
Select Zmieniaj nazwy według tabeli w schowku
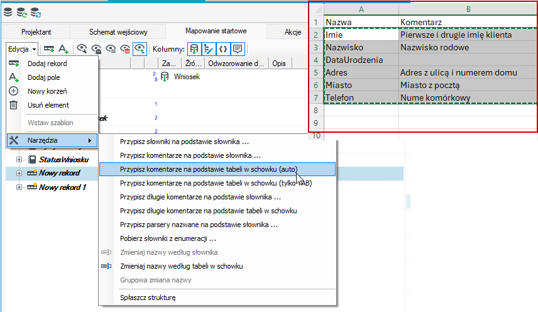click(x=217, y=266)
